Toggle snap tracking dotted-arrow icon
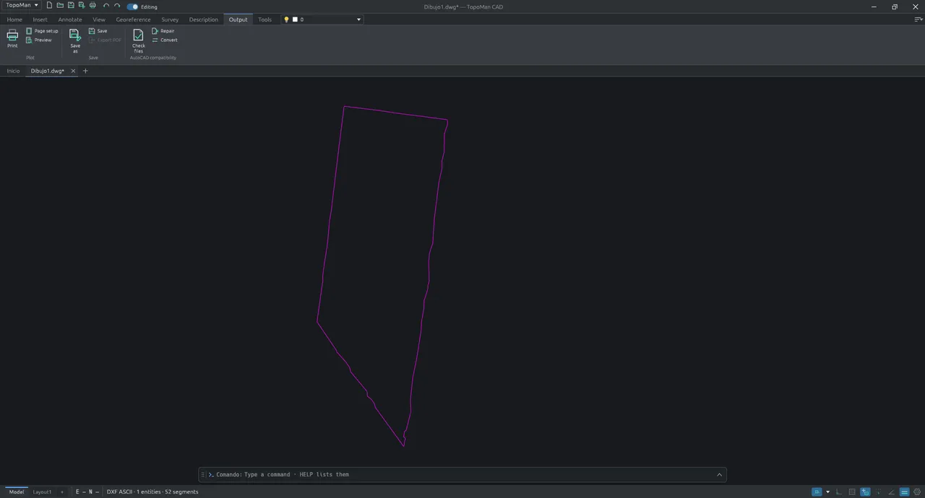The image size is (925, 498). [878, 492]
